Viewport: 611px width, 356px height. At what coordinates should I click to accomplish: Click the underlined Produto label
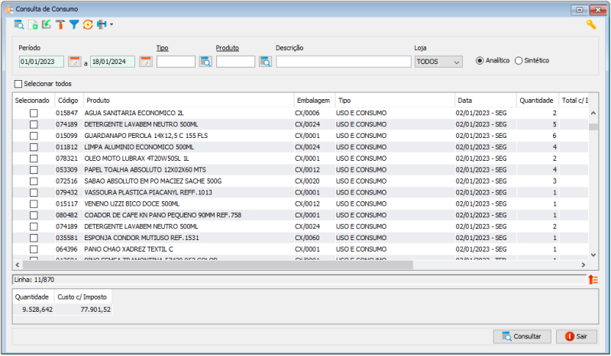227,48
